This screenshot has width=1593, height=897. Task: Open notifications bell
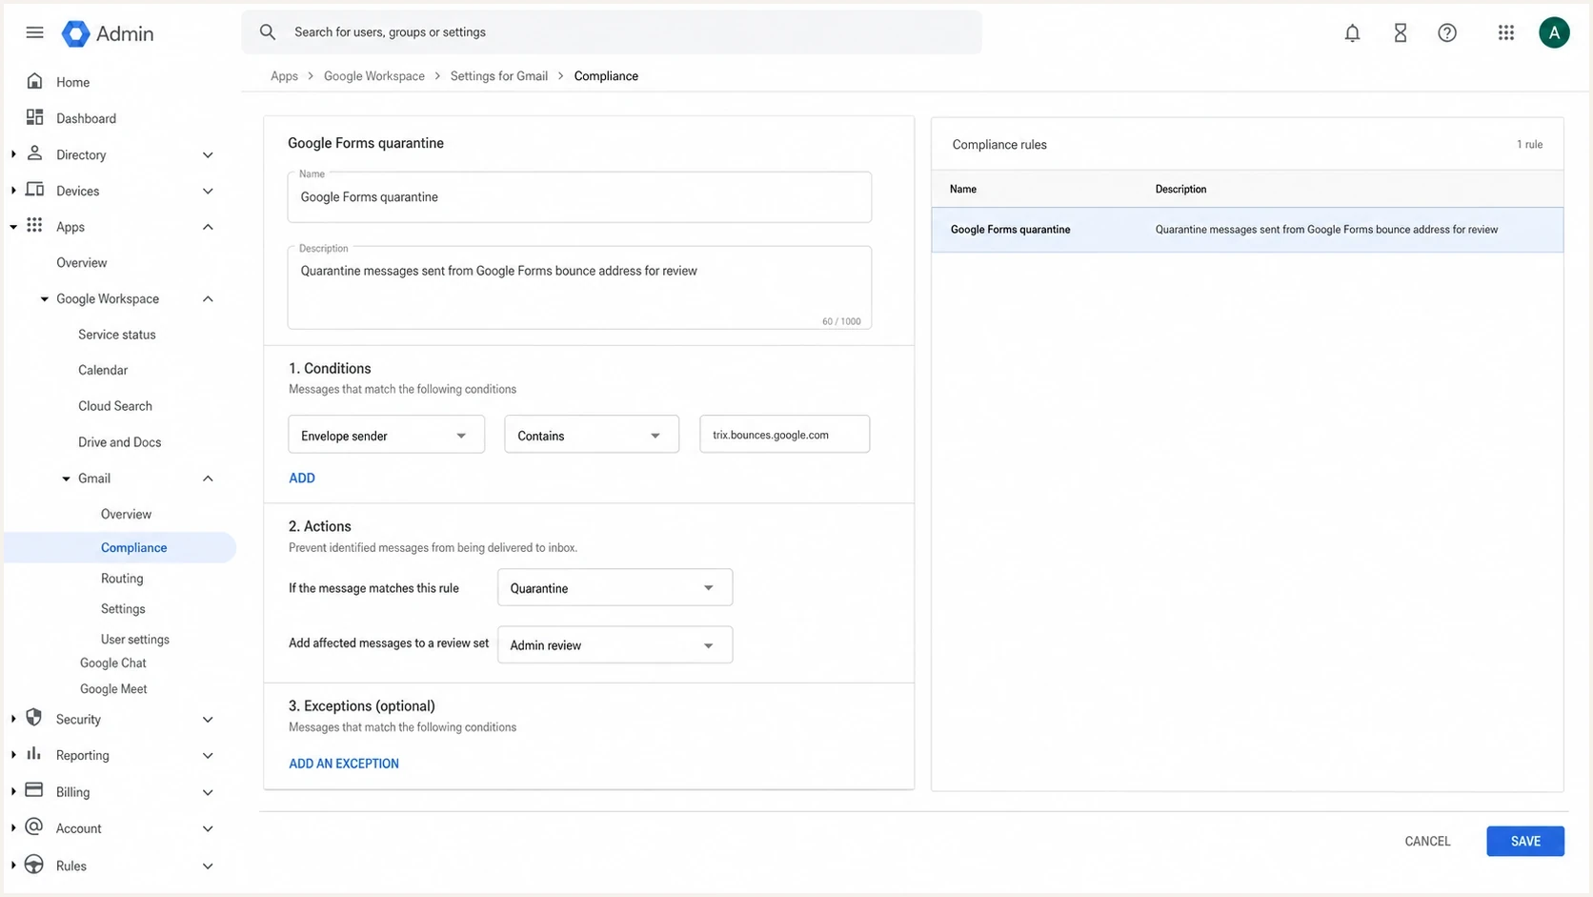(1352, 33)
